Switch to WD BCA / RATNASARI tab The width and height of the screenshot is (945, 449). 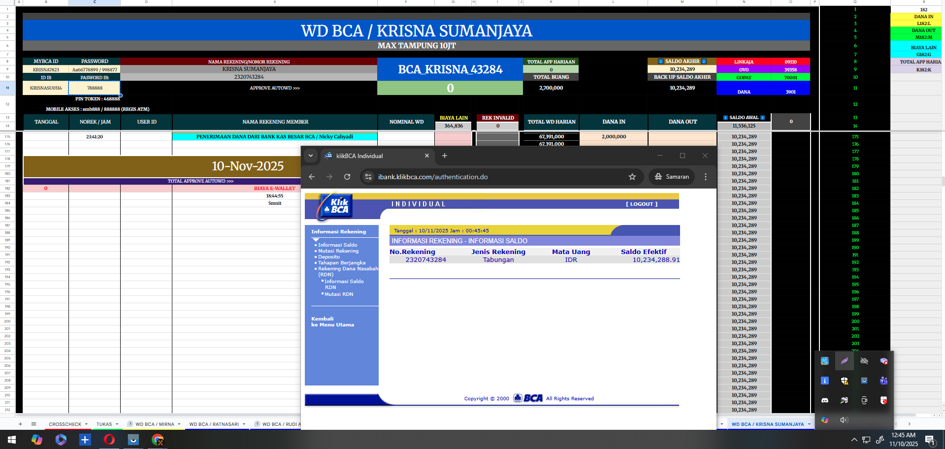[214, 424]
